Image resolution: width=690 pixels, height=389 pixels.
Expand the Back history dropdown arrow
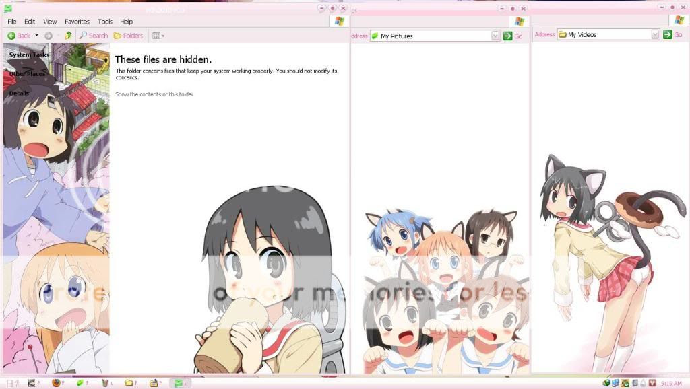tap(36, 36)
